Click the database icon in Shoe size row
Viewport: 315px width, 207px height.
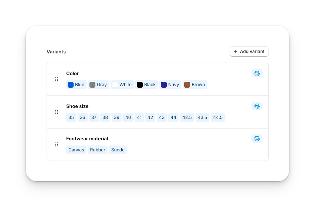257,106
